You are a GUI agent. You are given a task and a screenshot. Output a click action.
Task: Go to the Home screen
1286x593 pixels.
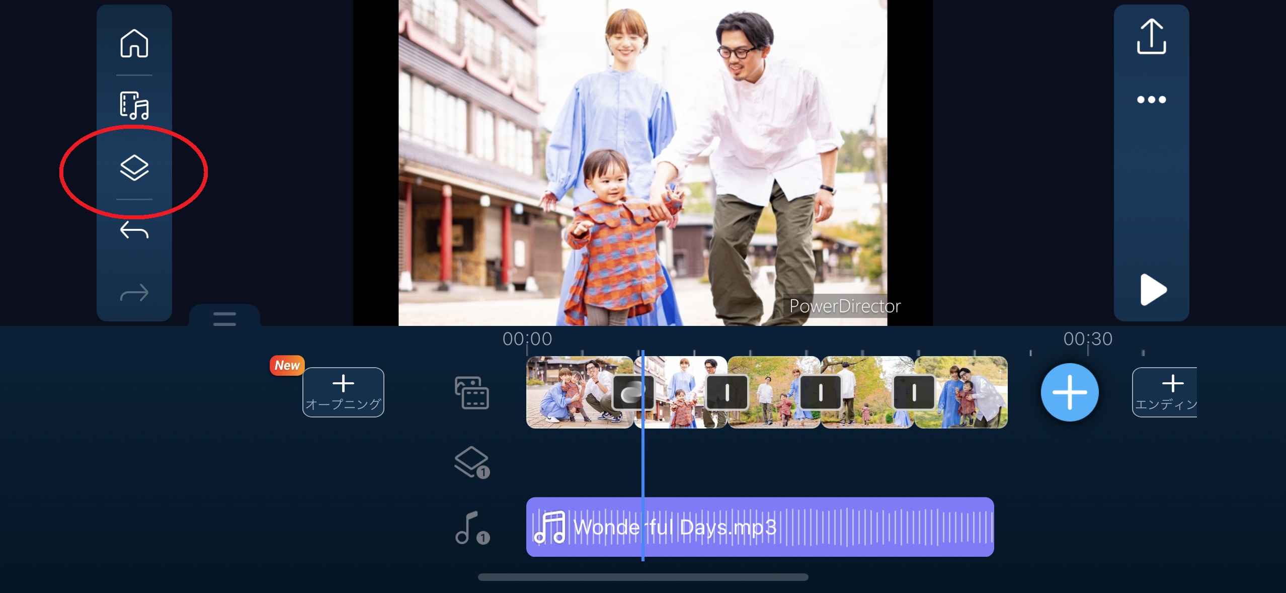pyautogui.click(x=134, y=43)
